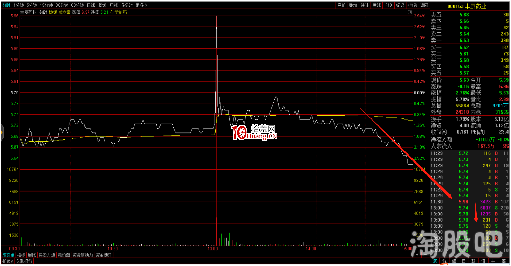This screenshot has height=266, width=511.
Task: Switch to the 分时 intraday period
Action: coord(6,5)
